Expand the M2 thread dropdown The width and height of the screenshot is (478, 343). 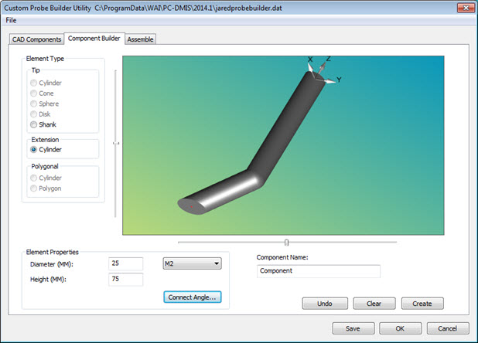pos(192,263)
